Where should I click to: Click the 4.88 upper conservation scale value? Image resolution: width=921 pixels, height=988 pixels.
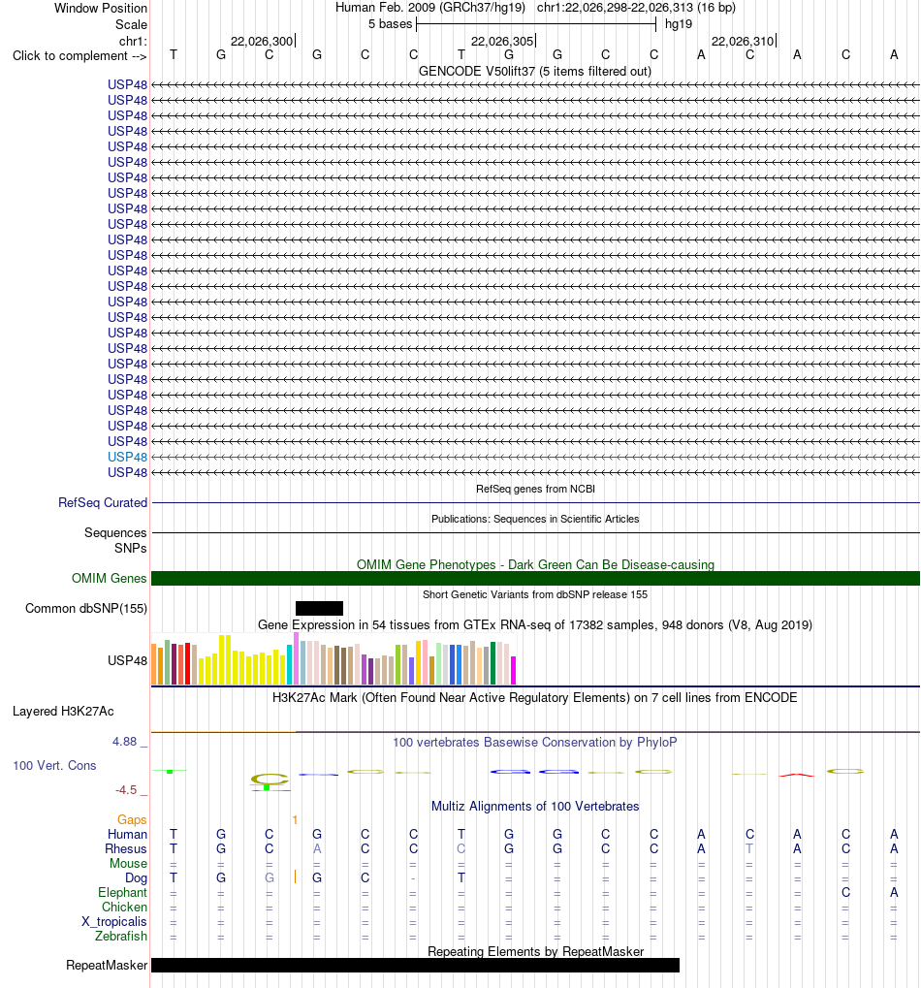click(125, 742)
